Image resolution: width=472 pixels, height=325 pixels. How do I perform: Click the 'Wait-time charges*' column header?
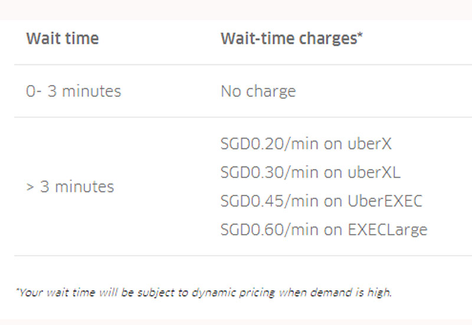291,40
